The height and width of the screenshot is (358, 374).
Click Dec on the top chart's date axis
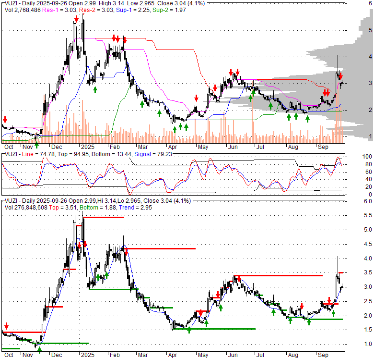(57, 147)
